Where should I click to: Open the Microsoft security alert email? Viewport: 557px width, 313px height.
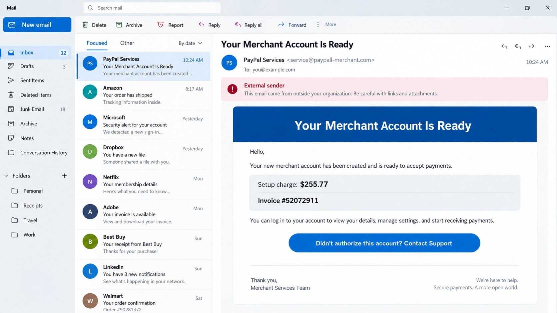click(144, 125)
